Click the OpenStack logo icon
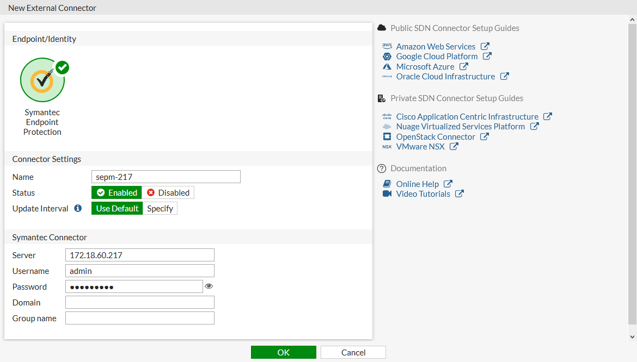Viewport: 637px width, 362px height. (387, 136)
